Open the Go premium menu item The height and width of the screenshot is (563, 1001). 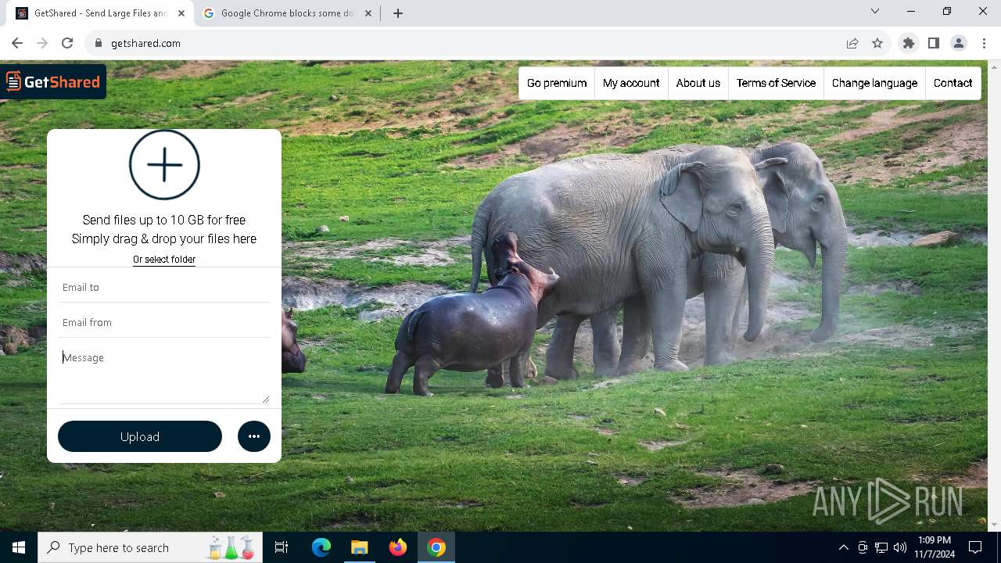pos(557,83)
